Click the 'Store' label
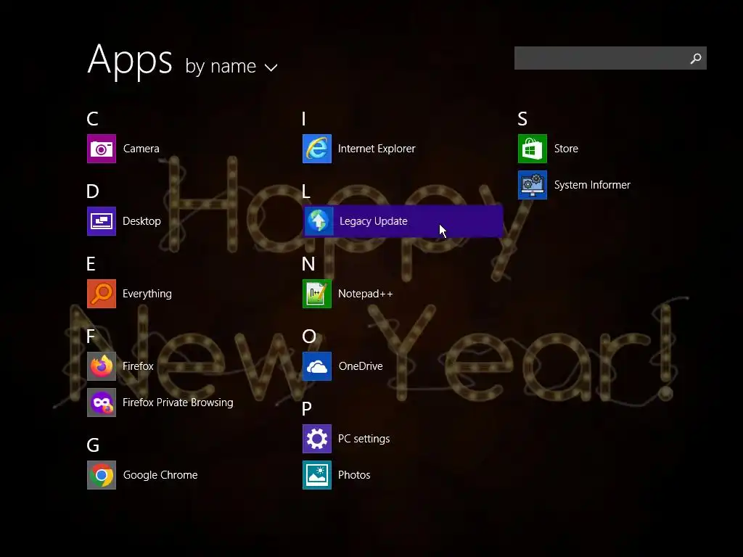 (x=566, y=149)
